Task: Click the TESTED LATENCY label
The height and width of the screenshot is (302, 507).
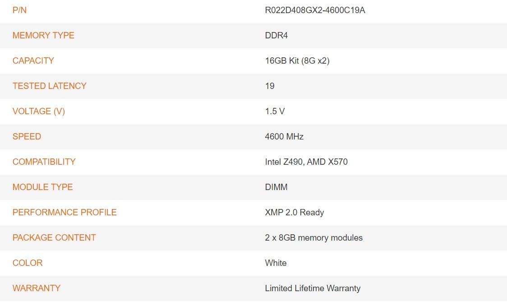Action: tap(50, 86)
